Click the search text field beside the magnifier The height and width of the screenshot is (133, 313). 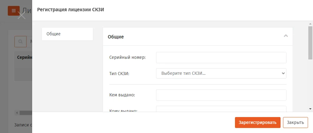[x=29, y=42]
